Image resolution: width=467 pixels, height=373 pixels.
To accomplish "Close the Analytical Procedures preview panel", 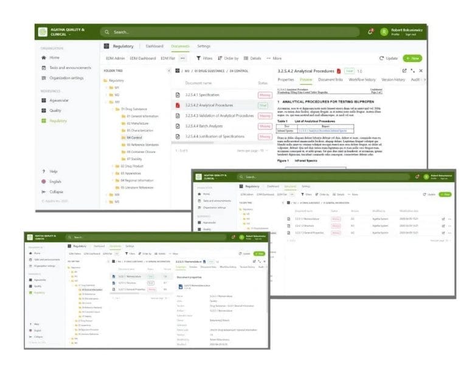I will (421, 71).
